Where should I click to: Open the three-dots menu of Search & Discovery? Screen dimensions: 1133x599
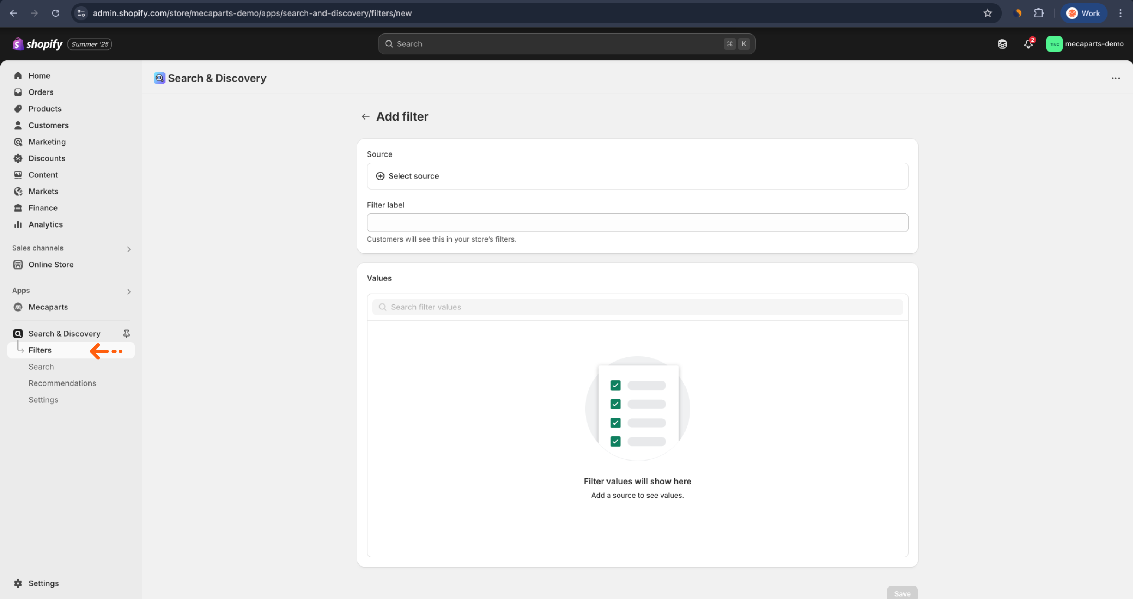(x=1115, y=78)
